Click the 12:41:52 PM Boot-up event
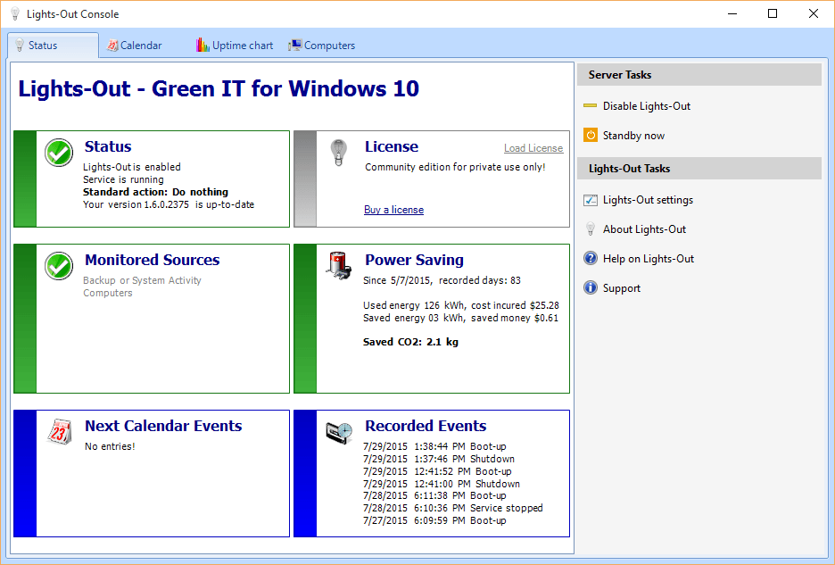Image resolution: width=835 pixels, height=565 pixels. click(x=437, y=471)
